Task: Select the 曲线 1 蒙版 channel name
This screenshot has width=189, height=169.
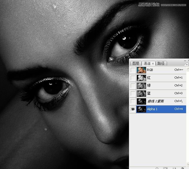Action: (x=156, y=101)
